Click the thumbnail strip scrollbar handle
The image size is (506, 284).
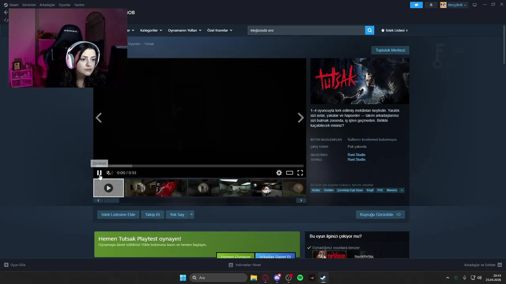[x=111, y=200]
